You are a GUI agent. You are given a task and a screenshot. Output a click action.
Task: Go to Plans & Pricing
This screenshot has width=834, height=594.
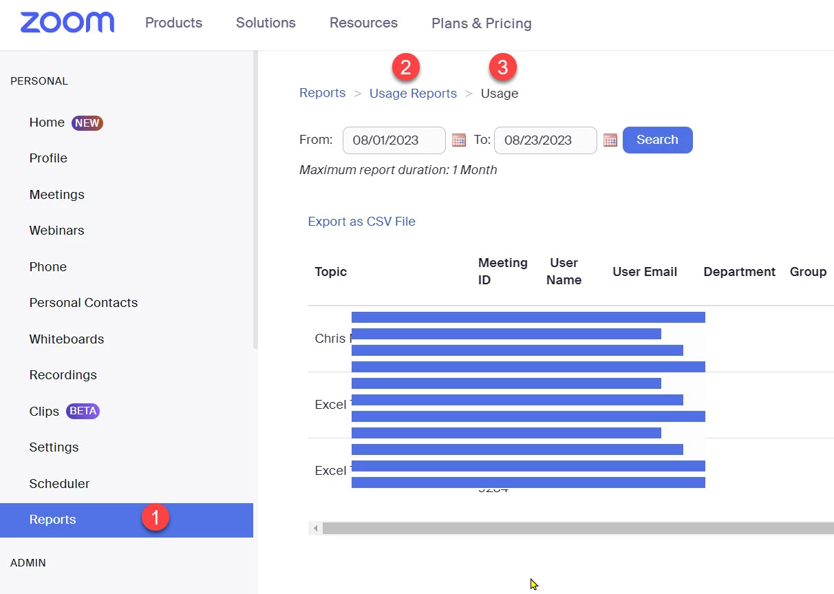[482, 23]
